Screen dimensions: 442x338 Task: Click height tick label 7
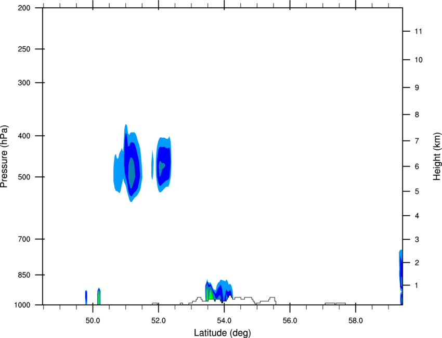pyautogui.click(x=417, y=141)
